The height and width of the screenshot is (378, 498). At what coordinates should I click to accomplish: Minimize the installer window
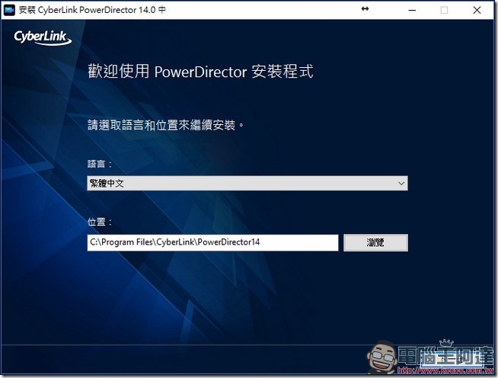pyautogui.click(x=412, y=10)
